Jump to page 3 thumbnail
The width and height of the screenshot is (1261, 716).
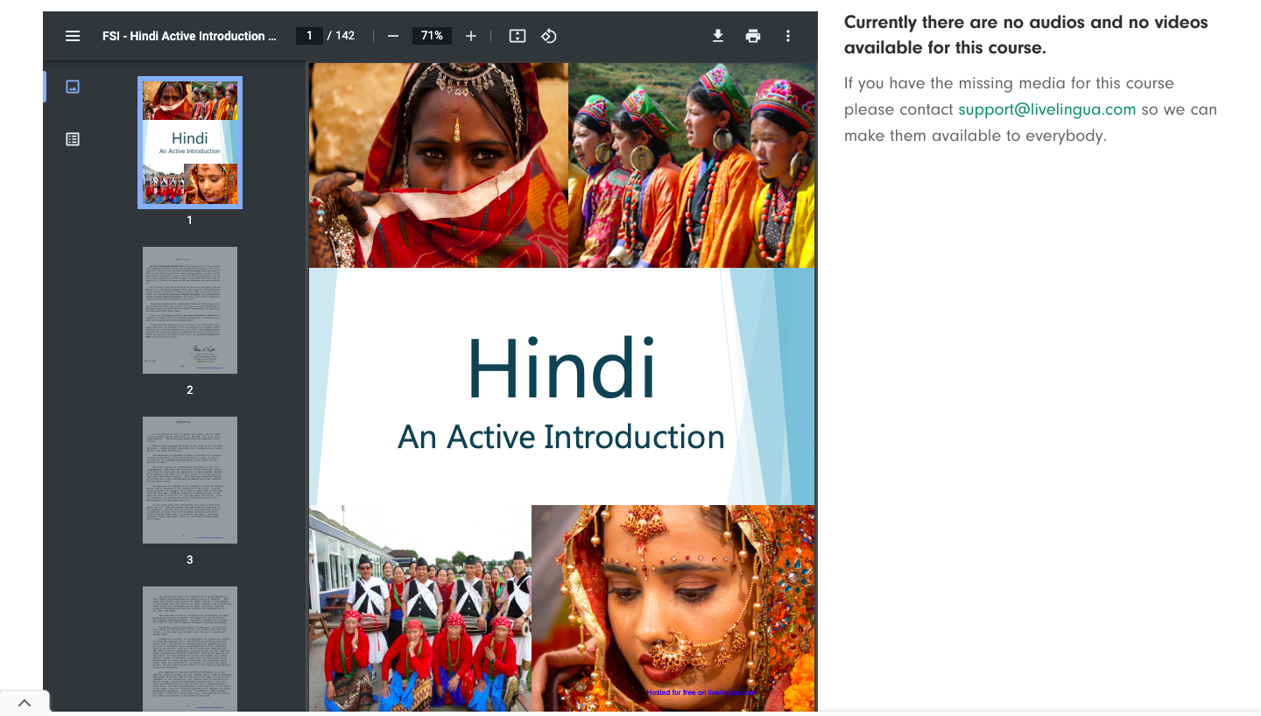[190, 480]
